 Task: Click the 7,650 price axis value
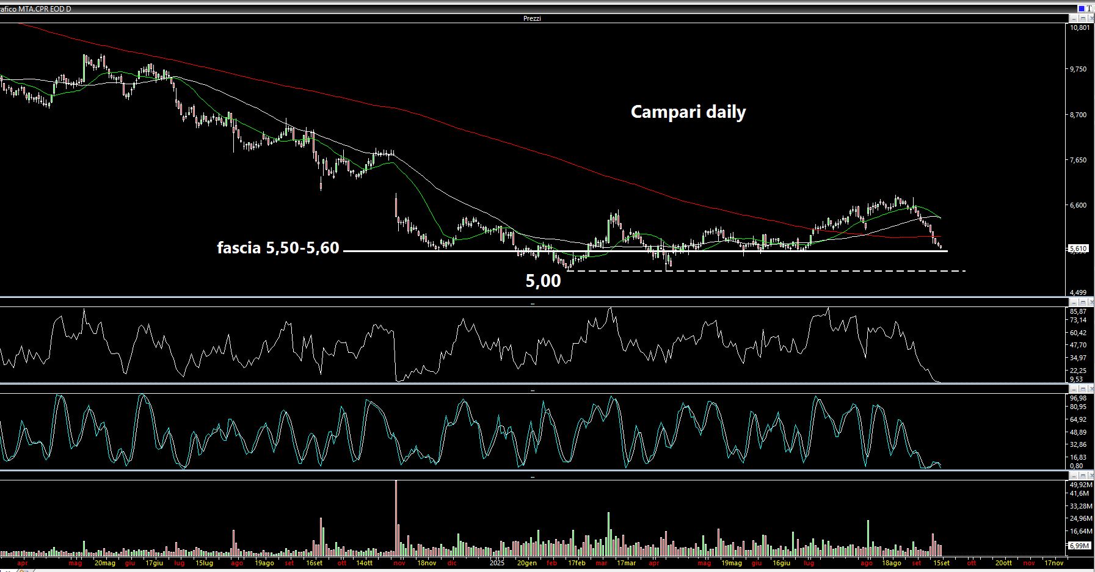pos(1079,160)
